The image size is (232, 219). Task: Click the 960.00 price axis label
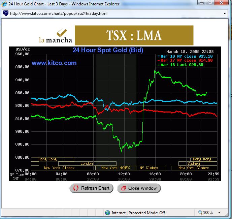[x=22, y=54]
